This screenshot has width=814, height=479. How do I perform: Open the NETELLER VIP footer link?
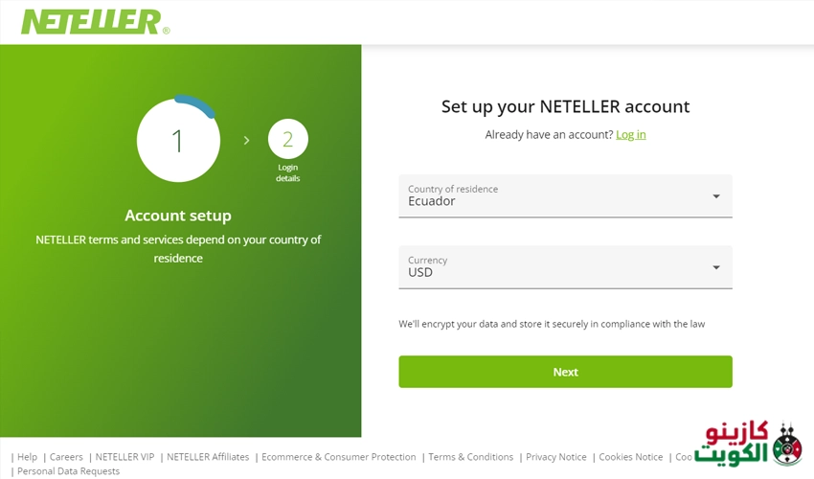[x=124, y=457]
